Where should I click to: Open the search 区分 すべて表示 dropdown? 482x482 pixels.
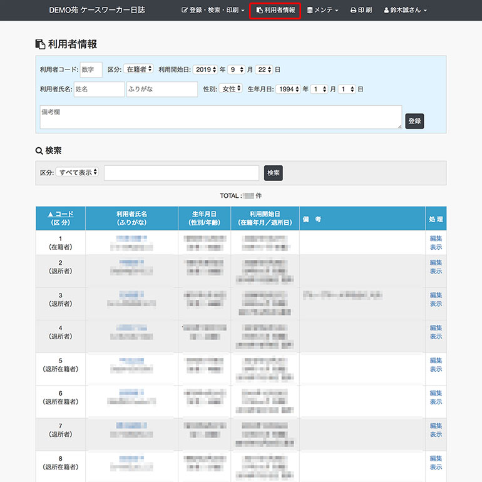click(x=77, y=172)
